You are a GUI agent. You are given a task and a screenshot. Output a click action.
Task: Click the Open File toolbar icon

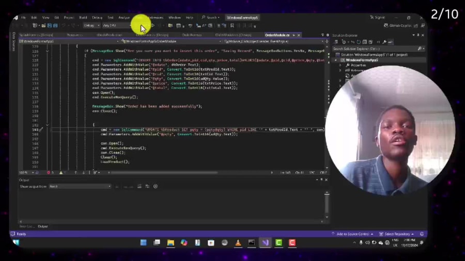(43, 26)
